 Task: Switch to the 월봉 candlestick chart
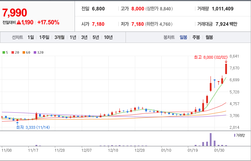point(209,37)
